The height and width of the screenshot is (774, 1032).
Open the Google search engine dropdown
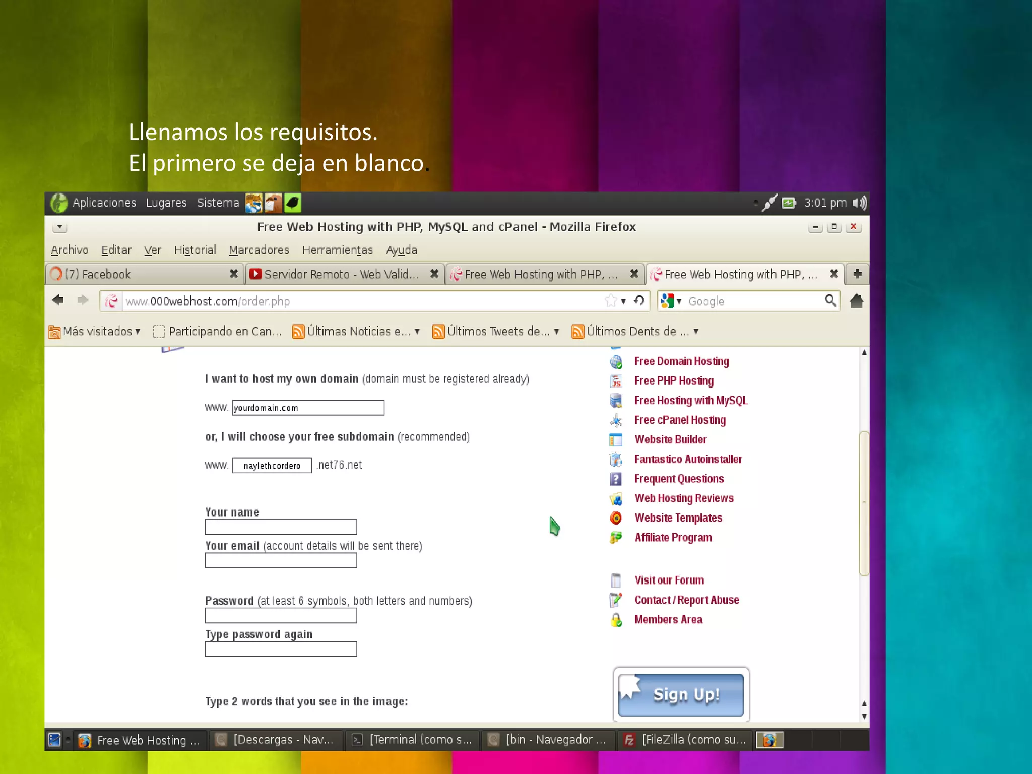point(671,301)
